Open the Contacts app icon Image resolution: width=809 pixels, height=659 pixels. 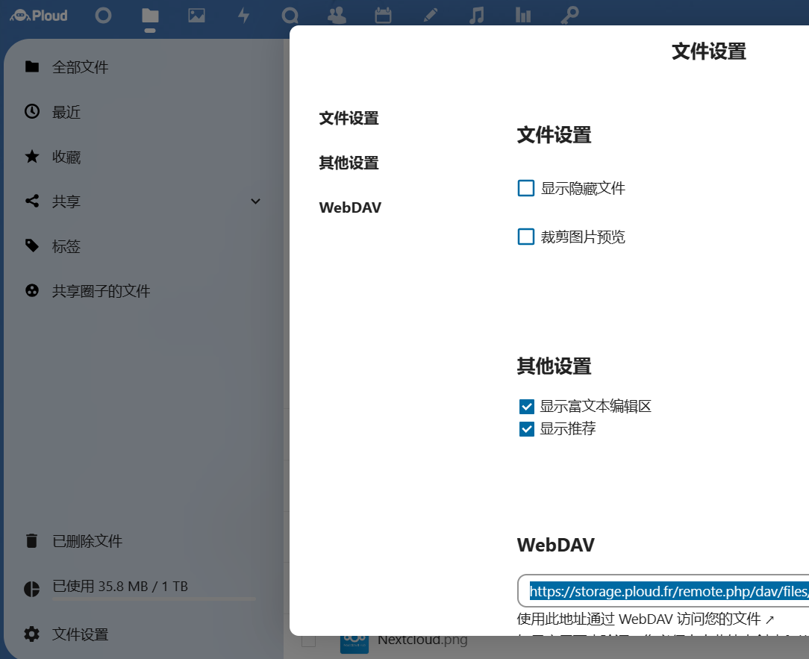337,16
